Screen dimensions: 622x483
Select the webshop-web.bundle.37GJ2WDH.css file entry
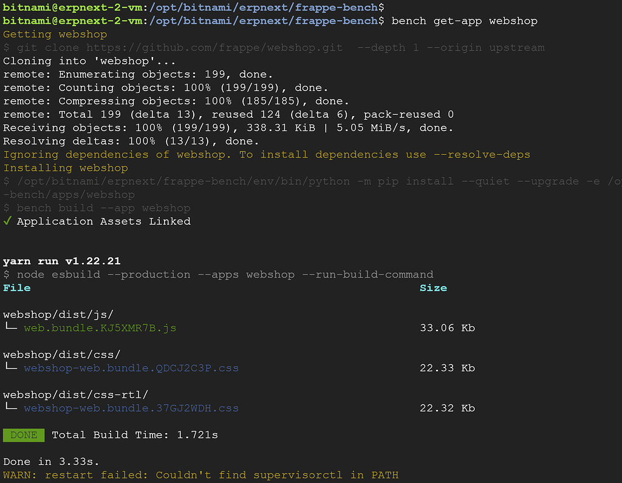click(x=131, y=408)
